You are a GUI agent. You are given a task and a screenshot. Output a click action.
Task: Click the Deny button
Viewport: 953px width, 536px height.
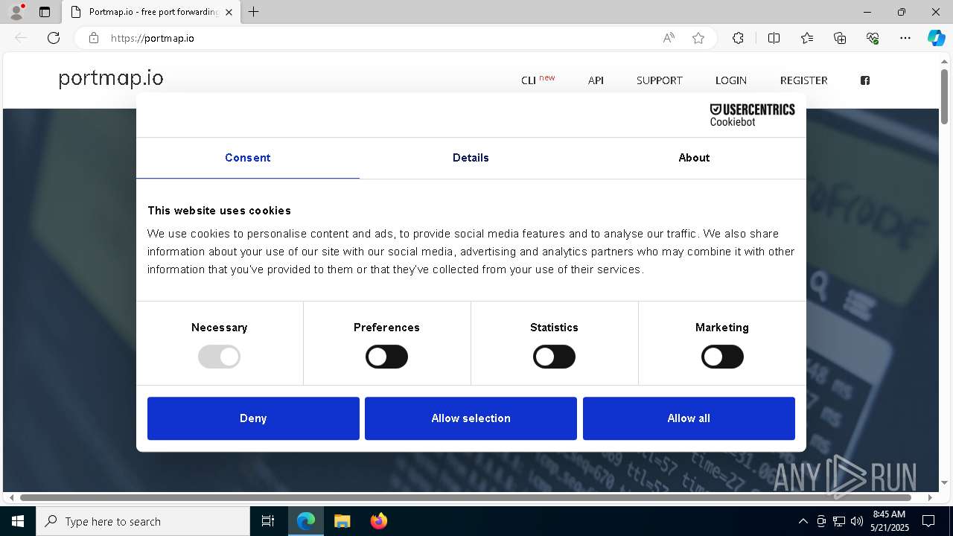pyautogui.click(x=253, y=418)
